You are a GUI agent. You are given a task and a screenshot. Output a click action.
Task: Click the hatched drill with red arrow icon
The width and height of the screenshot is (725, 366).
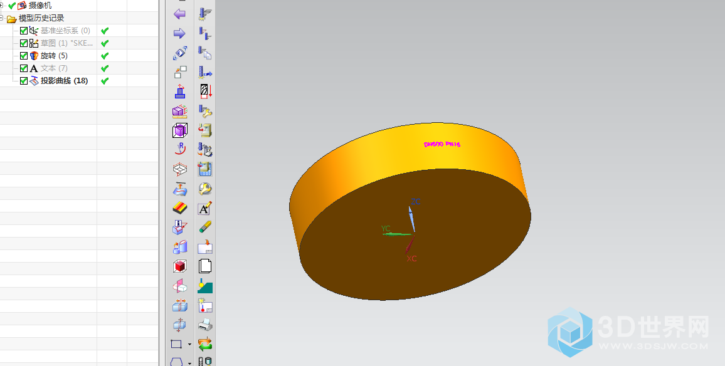(x=205, y=91)
